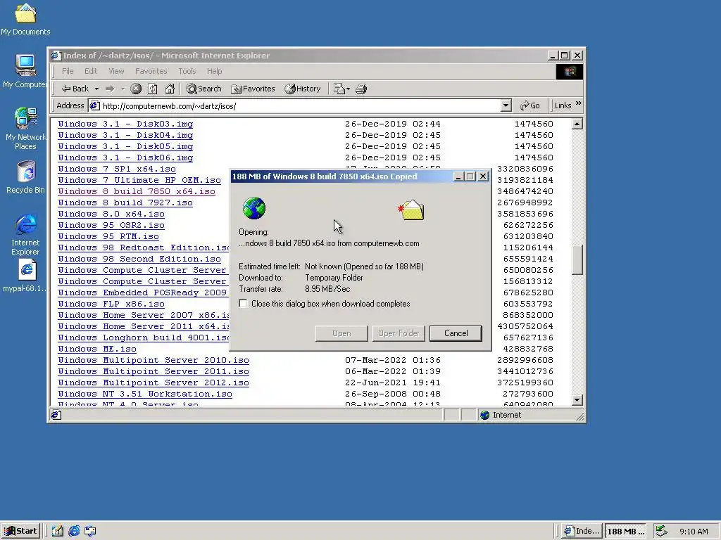Refresh the page with the Refresh icon

[153, 89]
